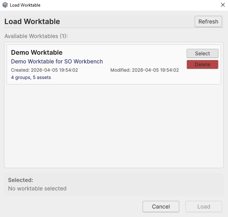The image size is (228, 217).
Task: Delete the Demo Worktable entry
Action: tap(202, 65)
